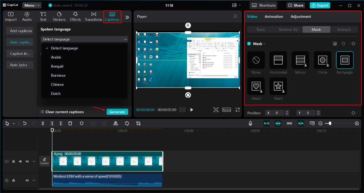Toggle auto snapping in timeline
This screenshot has height=193, width=364.
(278, 123)
